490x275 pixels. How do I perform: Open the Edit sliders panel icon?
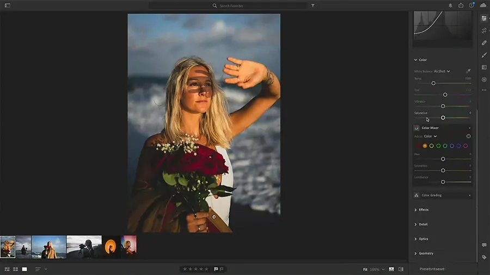click(484, 18)
